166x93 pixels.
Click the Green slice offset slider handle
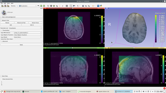pos(73,48)
